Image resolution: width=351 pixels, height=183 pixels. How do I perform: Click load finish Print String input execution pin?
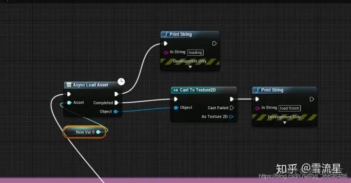pos(257,99)
